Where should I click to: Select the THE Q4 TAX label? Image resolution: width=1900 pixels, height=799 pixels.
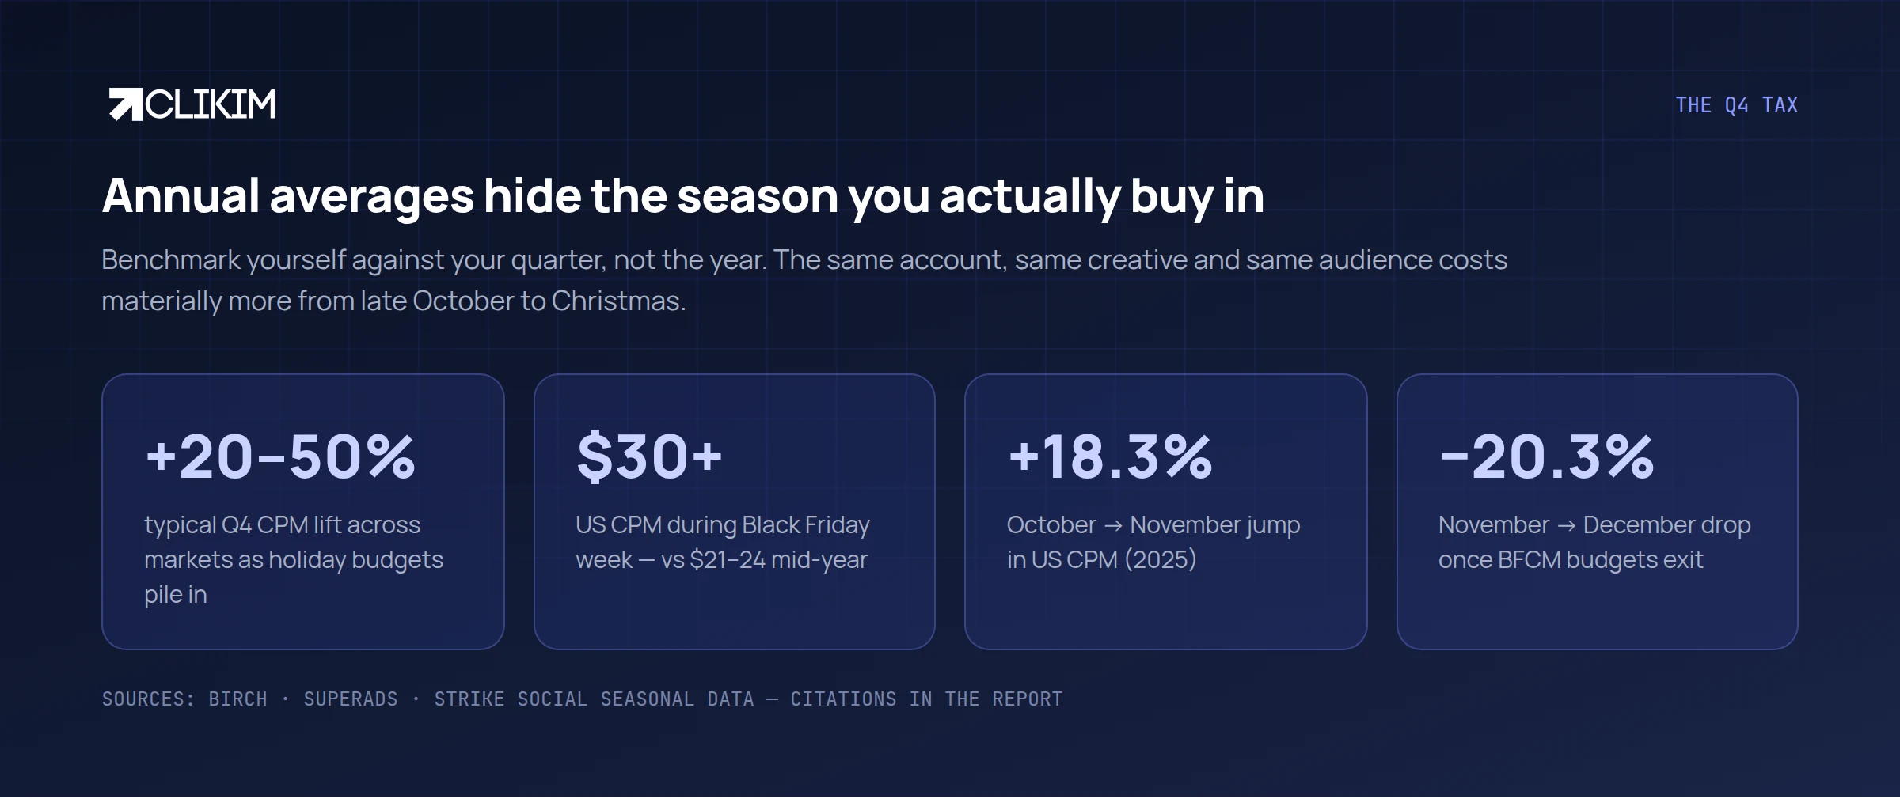point(1736,105)
